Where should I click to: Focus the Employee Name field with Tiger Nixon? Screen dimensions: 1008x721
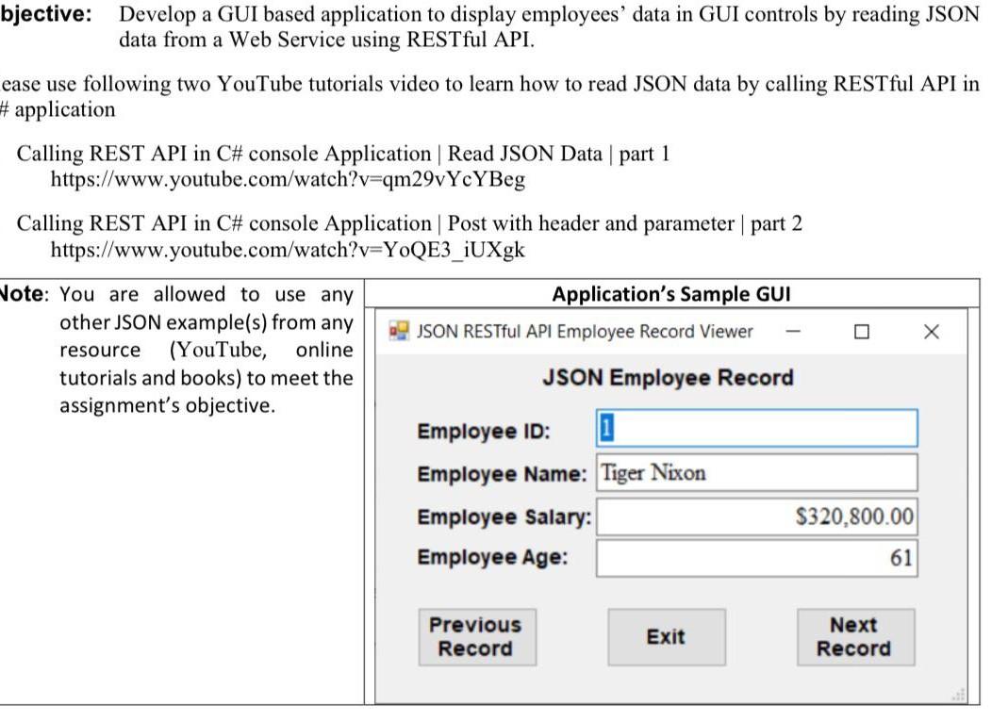tap(756, 473)
